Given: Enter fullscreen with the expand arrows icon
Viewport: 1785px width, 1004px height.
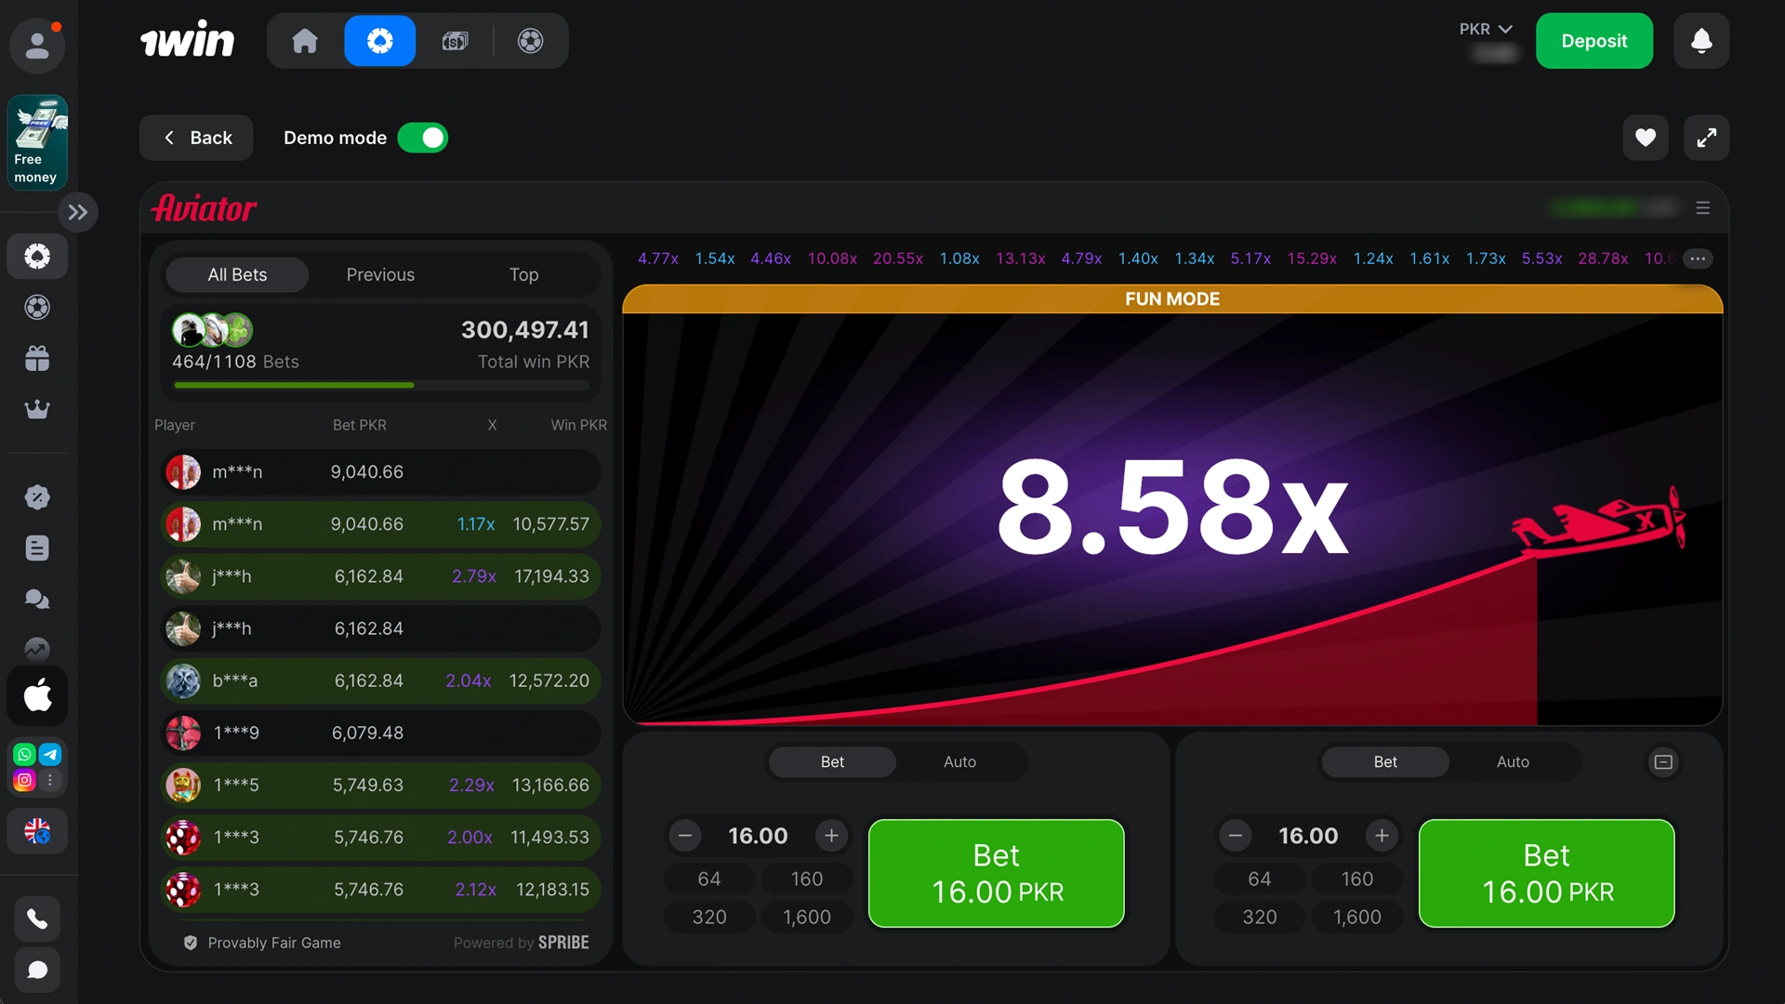Looking at the screenshot, I should (x=1706, y=138).
